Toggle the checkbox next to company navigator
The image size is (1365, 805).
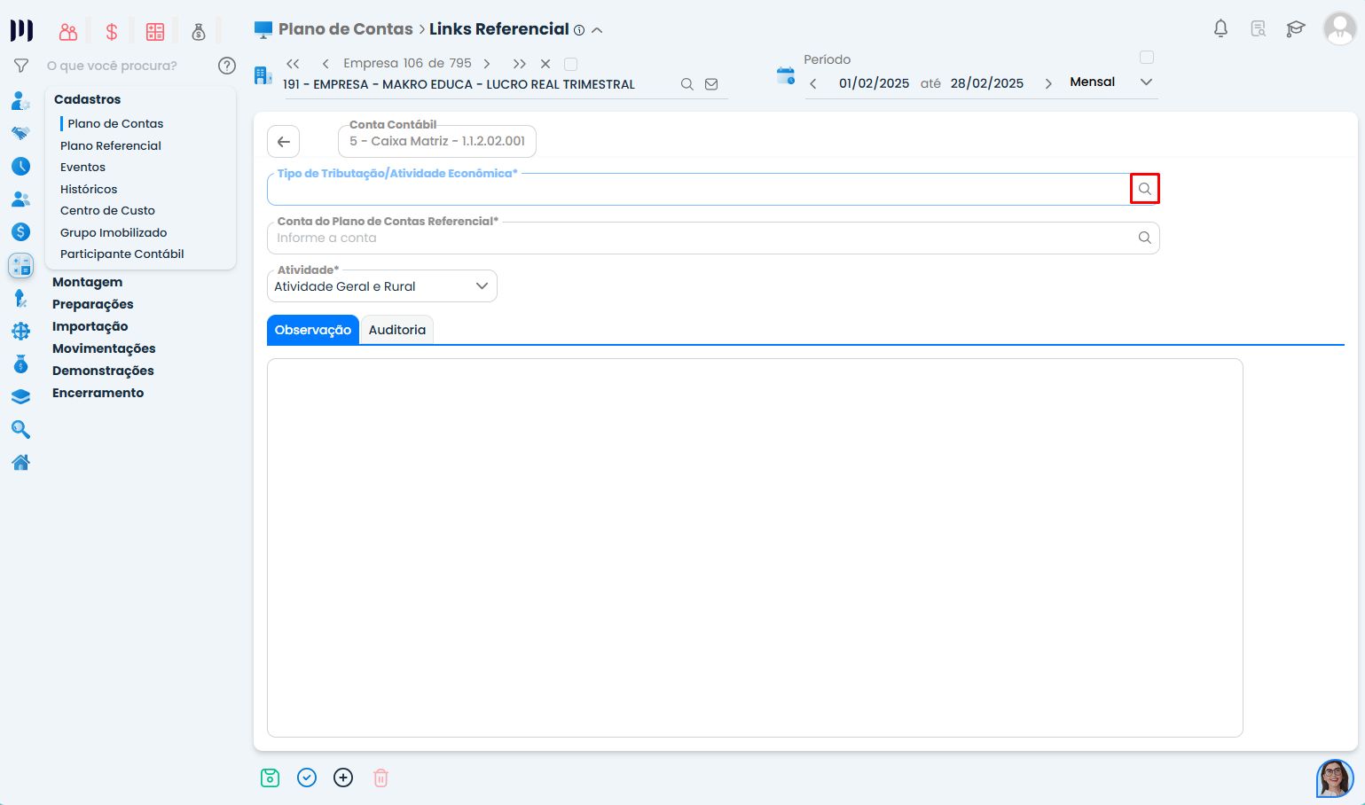[x=571, y=64]
